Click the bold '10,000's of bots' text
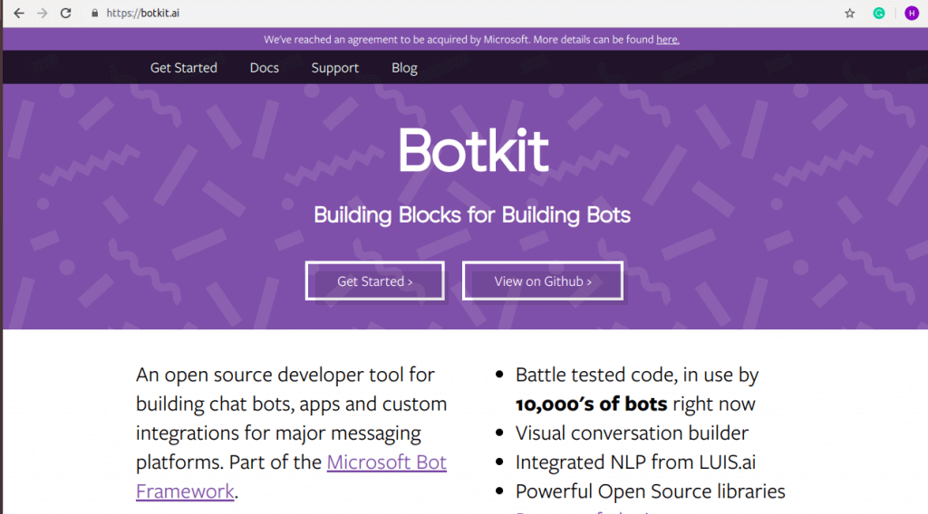 point(591,405)
